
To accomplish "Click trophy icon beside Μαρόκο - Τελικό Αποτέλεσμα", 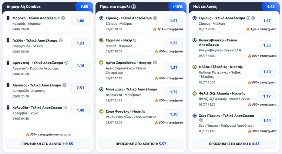I will point(8,18).
